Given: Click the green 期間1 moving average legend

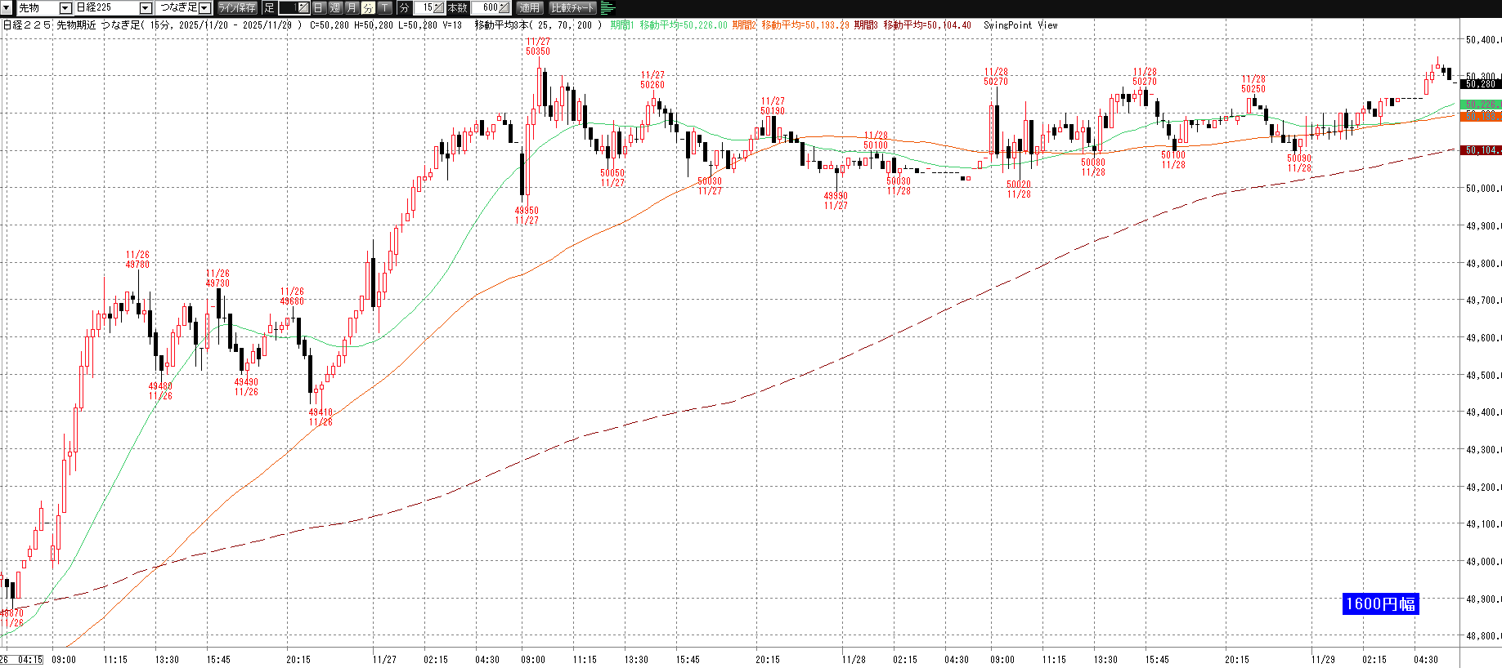Looking at the screenshot, I should click(x=669, y=25).
